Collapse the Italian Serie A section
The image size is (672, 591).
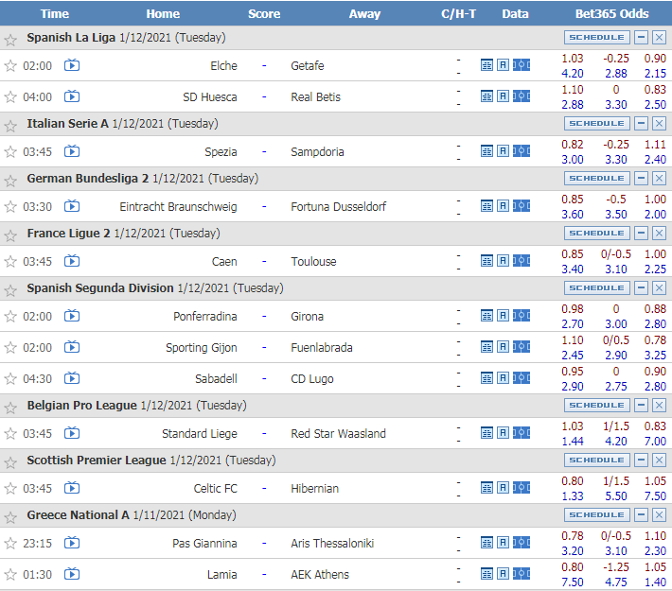tap(641, 123)
